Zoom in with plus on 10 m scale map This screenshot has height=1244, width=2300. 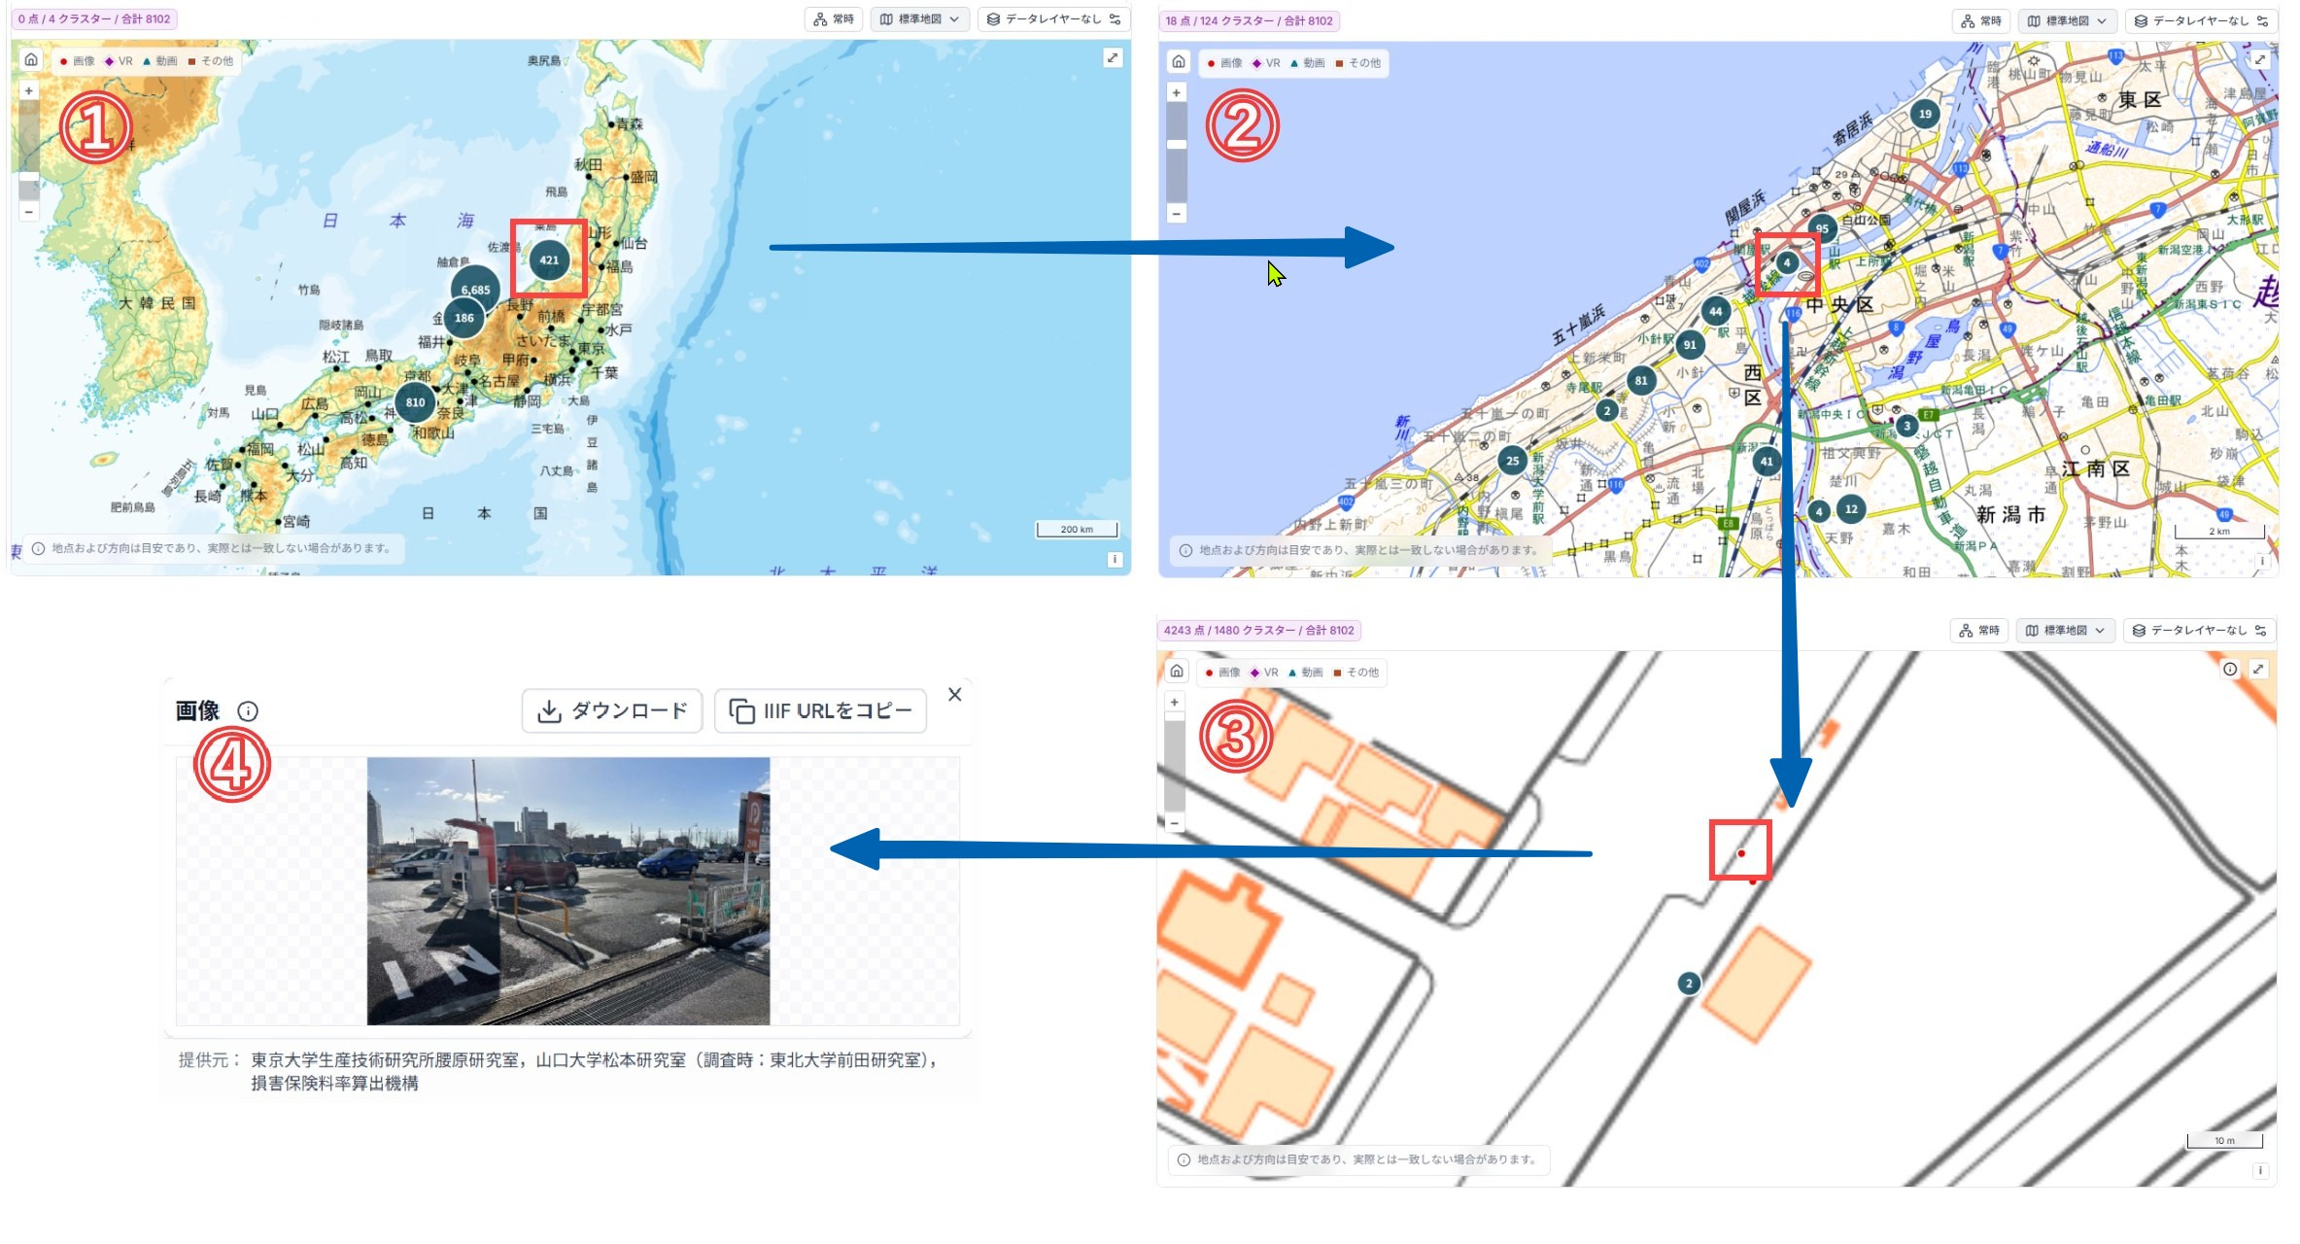pos(1175,703)
